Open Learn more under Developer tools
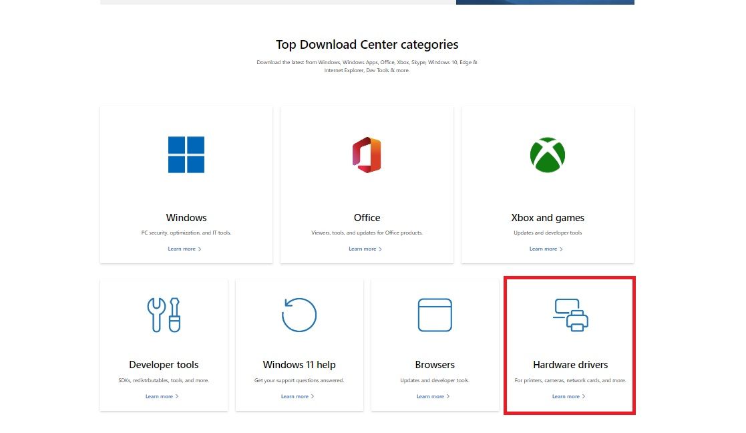This screenshot has width=746, height=433. 162,396
